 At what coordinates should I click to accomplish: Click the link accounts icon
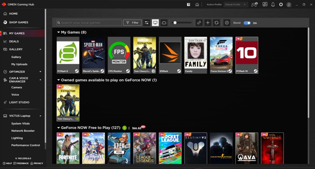[x=199, y=23]
